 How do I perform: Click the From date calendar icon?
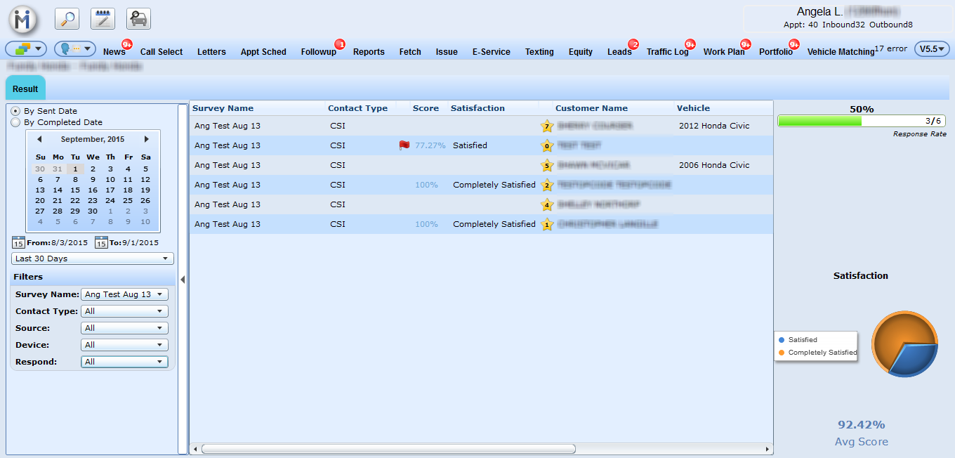tap(18, 242)
